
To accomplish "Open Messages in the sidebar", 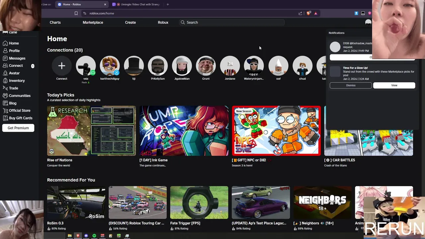I will [x=14, y=58].
